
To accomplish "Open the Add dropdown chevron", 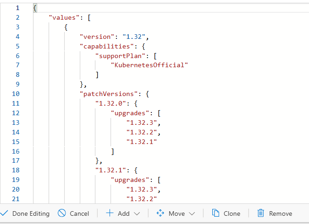I will [137, 213].
